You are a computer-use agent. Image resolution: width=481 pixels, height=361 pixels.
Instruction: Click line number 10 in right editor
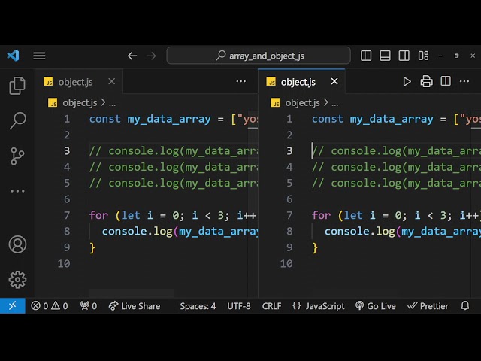tap(286, 263)
